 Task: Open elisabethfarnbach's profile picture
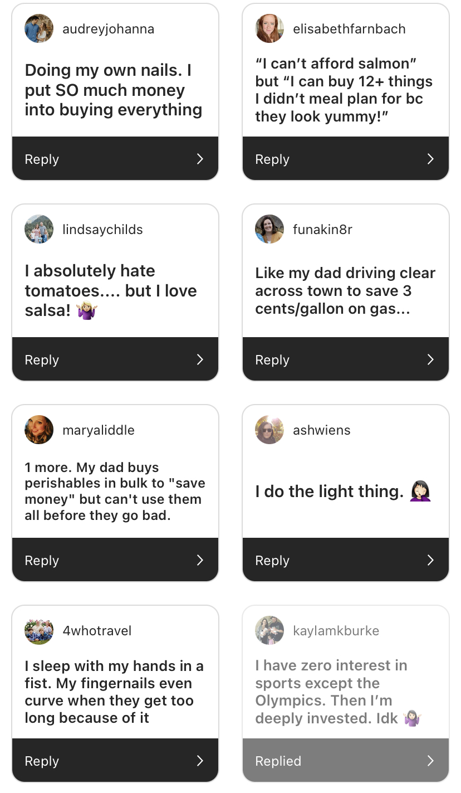[269, 29]
